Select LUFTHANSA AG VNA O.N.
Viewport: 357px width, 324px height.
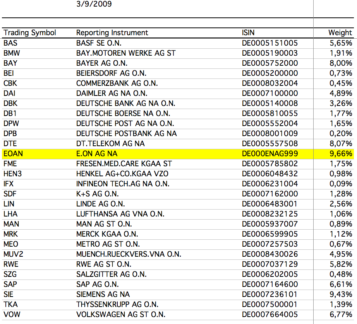click(120, 214)
